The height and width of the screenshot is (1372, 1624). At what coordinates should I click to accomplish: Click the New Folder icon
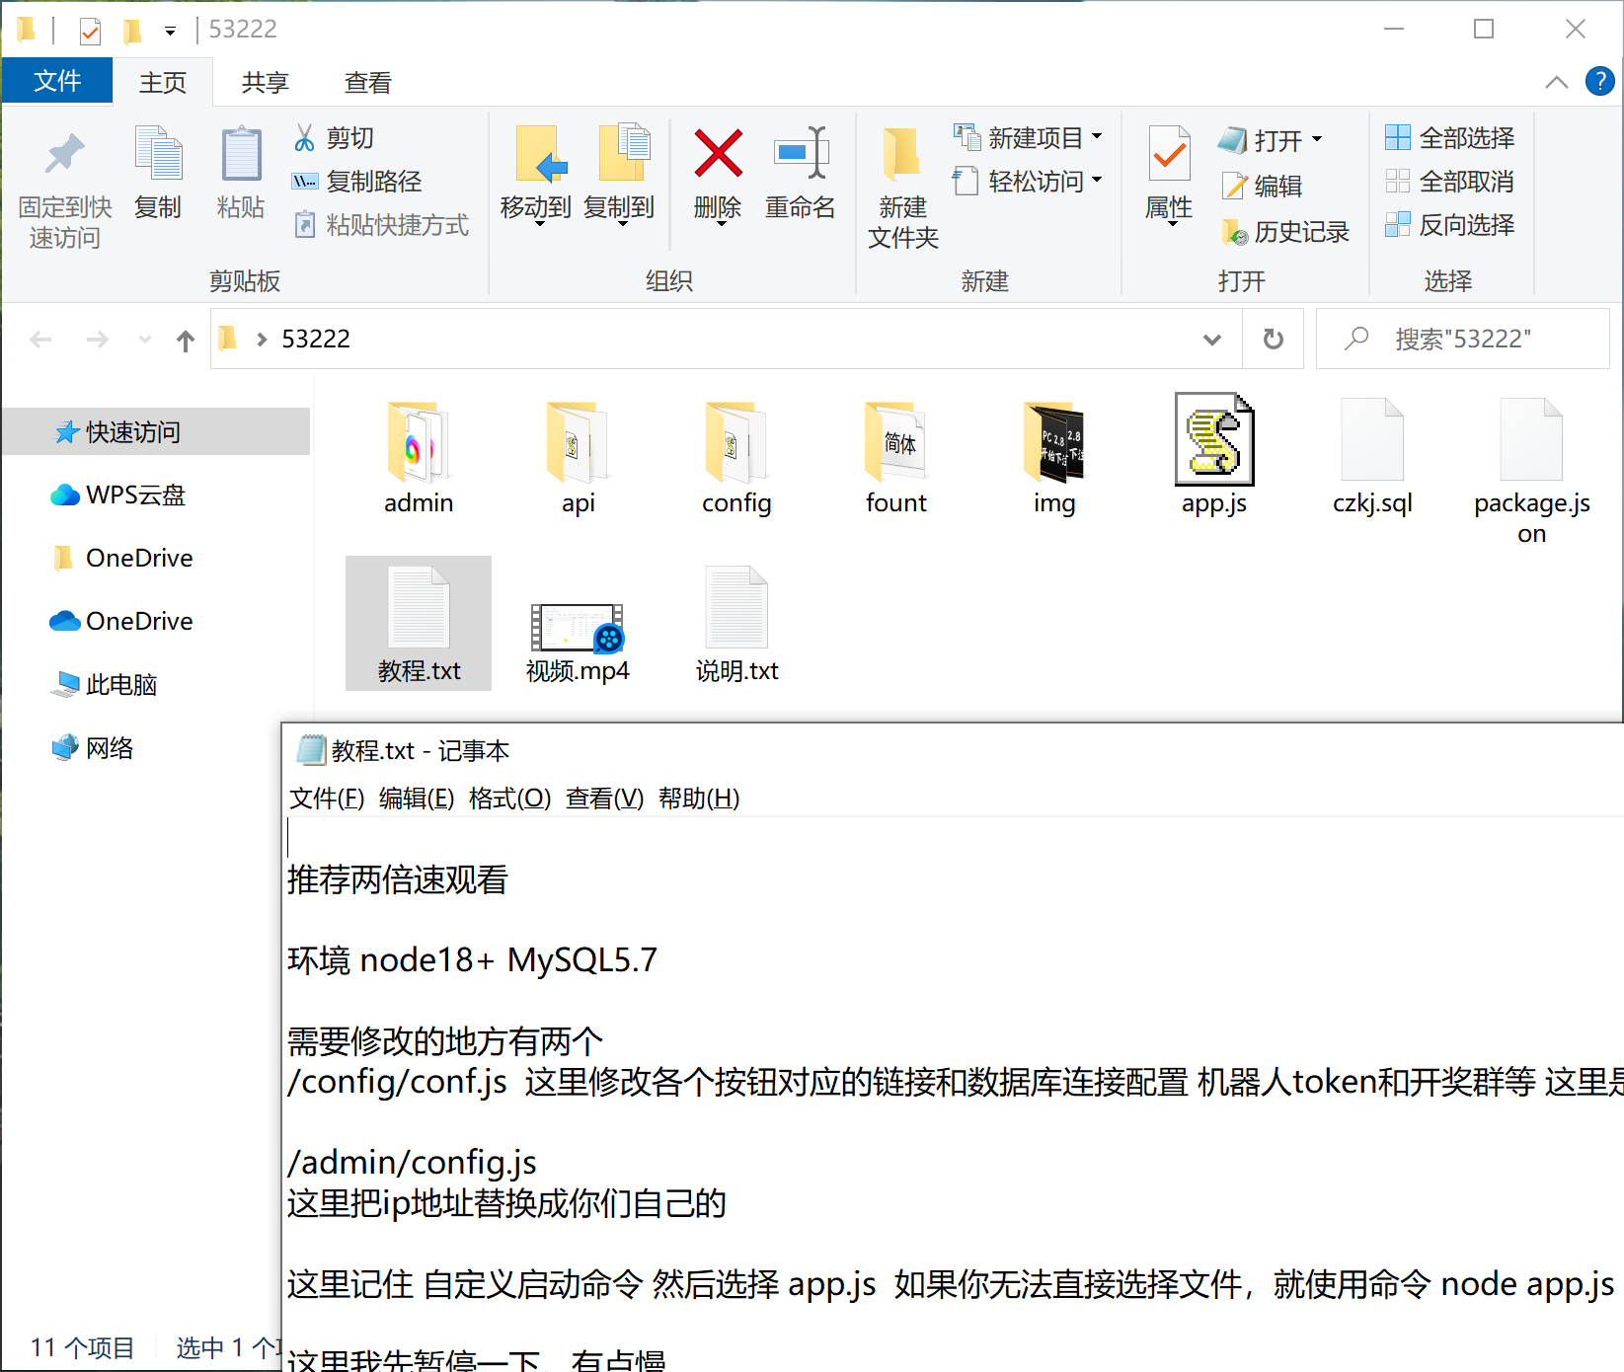(901, 156)
